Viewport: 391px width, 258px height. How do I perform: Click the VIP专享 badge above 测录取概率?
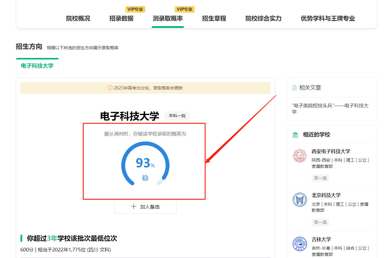tap(185, 9)
